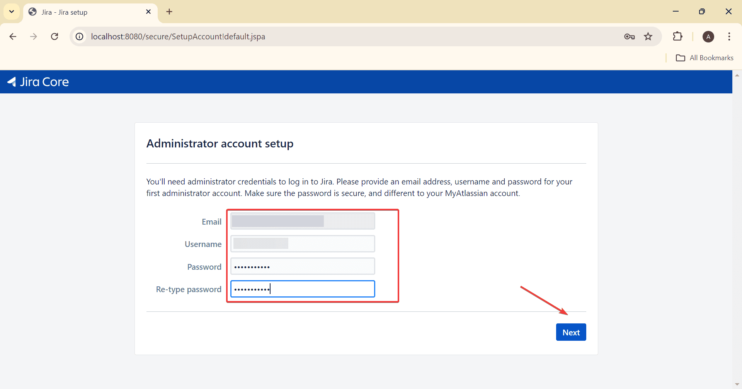Click the Username label

(203, 244)
